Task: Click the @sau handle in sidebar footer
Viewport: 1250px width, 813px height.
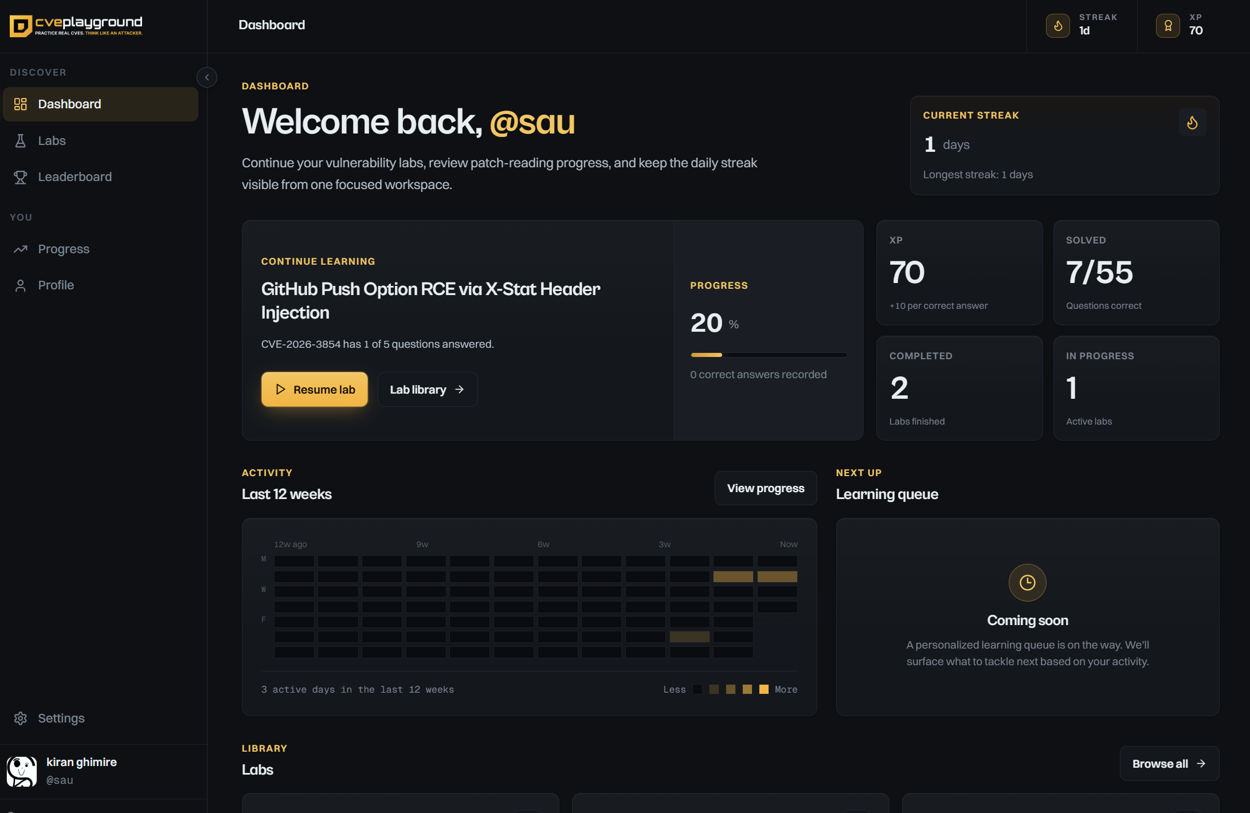Action: (60, 780)
